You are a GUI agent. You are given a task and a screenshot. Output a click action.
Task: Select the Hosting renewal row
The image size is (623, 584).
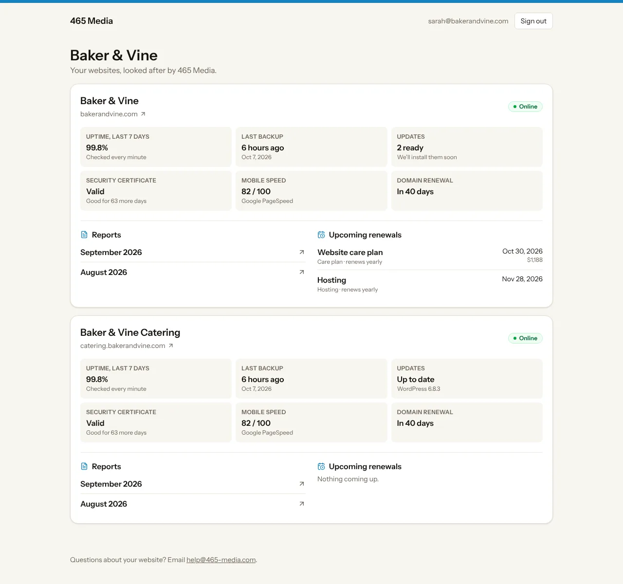pyautogui.click(x=430, y=284)
